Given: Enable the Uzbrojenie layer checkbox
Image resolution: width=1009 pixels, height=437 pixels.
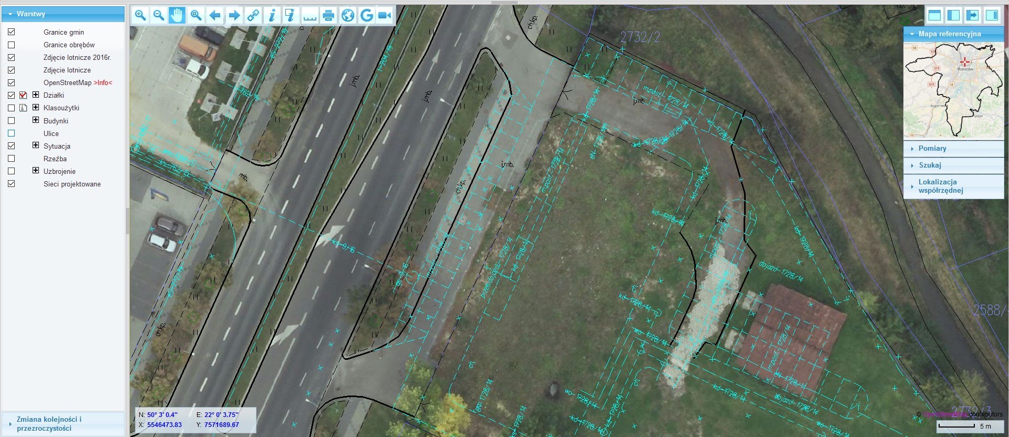Looking at the screenshot, I should coord(11,171).
